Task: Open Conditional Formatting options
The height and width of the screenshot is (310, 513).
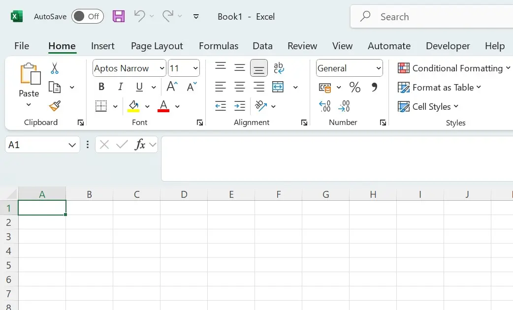Action: point(453,68)
